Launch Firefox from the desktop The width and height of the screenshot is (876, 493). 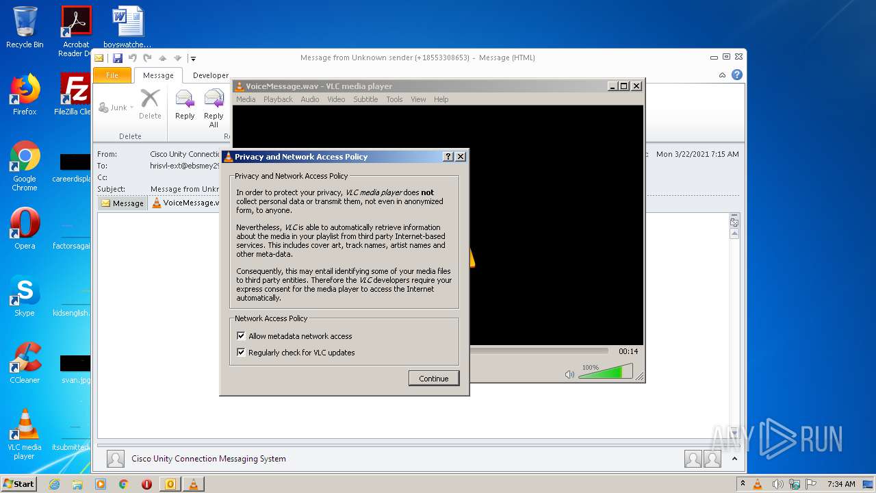coord(25,94)
